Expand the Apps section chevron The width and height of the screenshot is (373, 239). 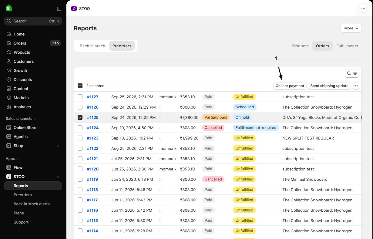tap(18, 159)
